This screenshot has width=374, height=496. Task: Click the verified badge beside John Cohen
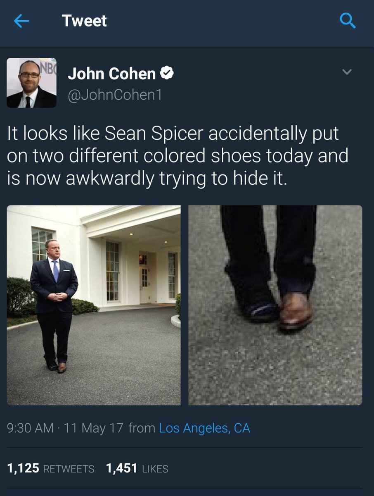point(167,74)
